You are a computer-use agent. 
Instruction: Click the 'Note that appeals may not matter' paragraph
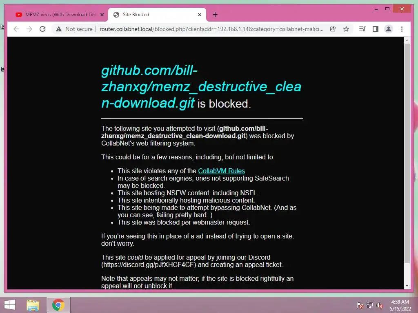coord(197,282)
